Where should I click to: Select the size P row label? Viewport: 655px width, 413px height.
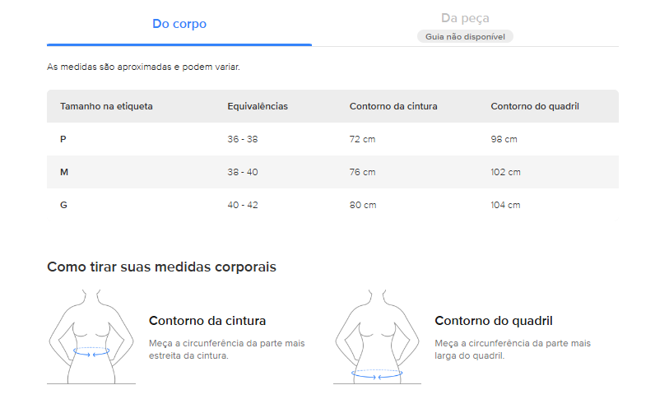click(x=63, y=139)
